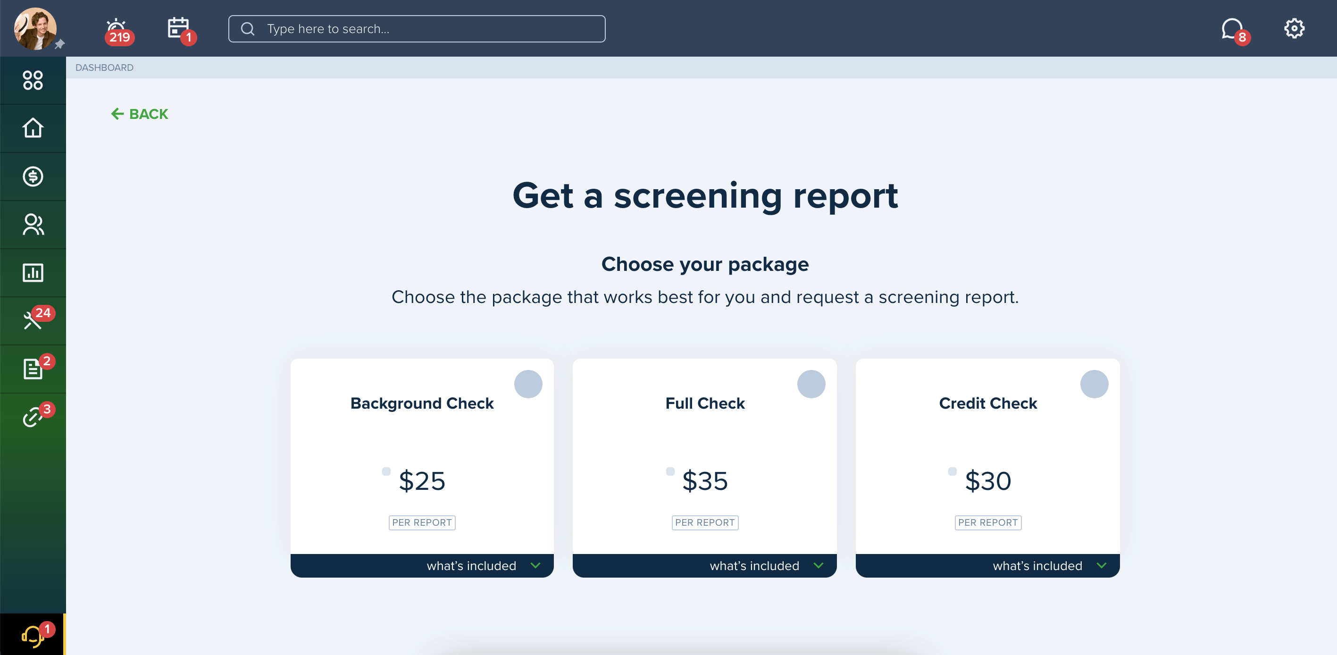1337x655 pixels.
Task: Click the DASHBOARD breadcrumb
Action: [x=104, y=67]
